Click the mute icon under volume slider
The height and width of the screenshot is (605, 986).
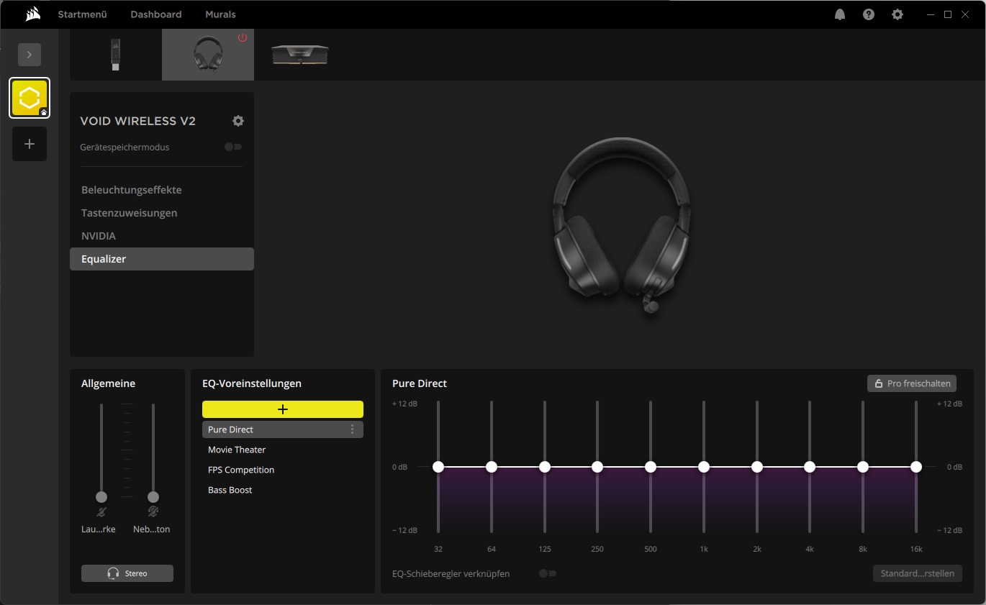101,512
